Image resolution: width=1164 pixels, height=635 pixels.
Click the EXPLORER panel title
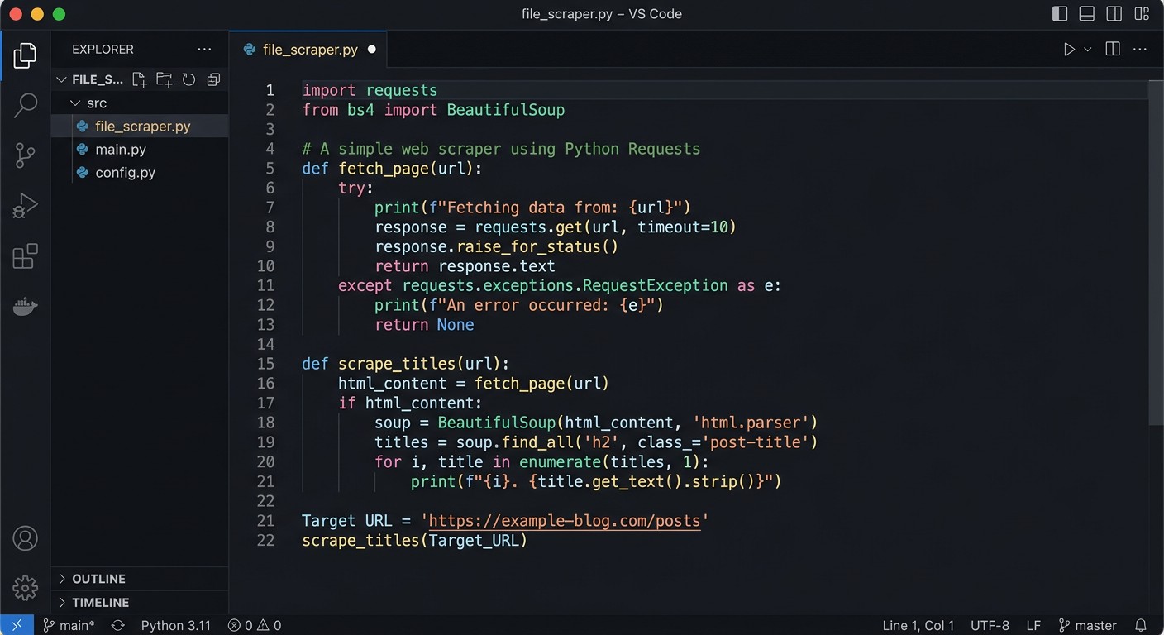[103, 50]
